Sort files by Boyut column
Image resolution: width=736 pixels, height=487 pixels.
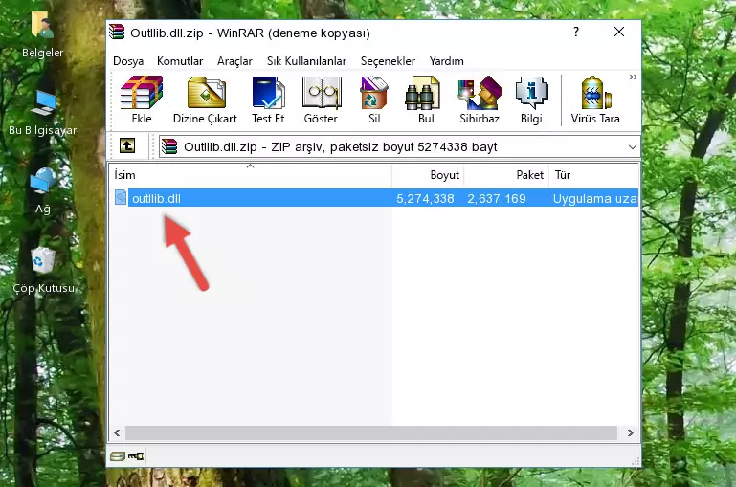tap(428, 175)
